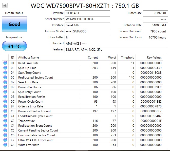Select the Power Cycle Count attribute name
The height and width of the screenshot is (151, 170).
(31, 102)
